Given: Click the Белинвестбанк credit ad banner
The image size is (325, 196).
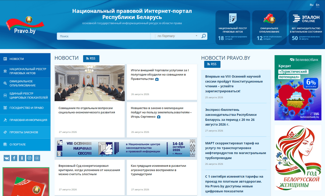Looking at the screenshot, I should 298,88.
